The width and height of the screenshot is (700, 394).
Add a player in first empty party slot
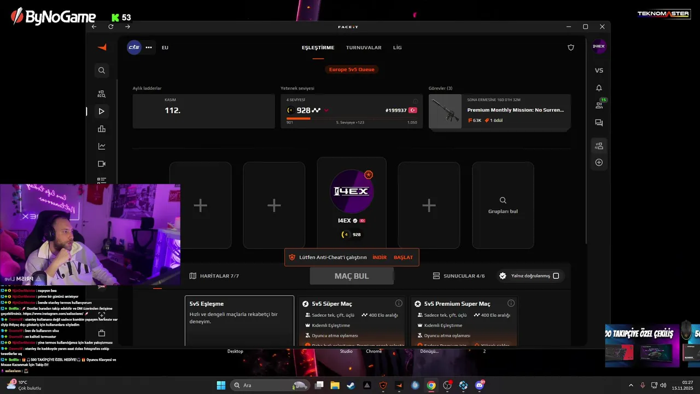(200, 205)
